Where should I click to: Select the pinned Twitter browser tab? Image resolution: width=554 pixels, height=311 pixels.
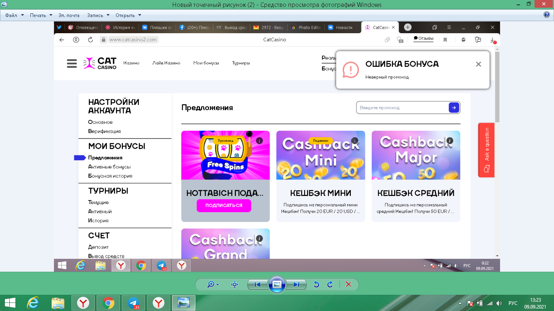click(x=59, y=28)
